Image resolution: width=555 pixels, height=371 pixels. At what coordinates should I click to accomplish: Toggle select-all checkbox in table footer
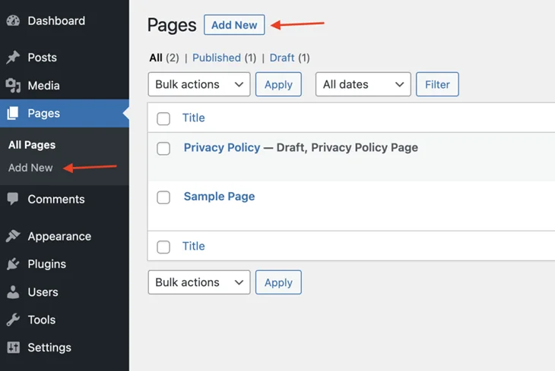coord(163,247)
